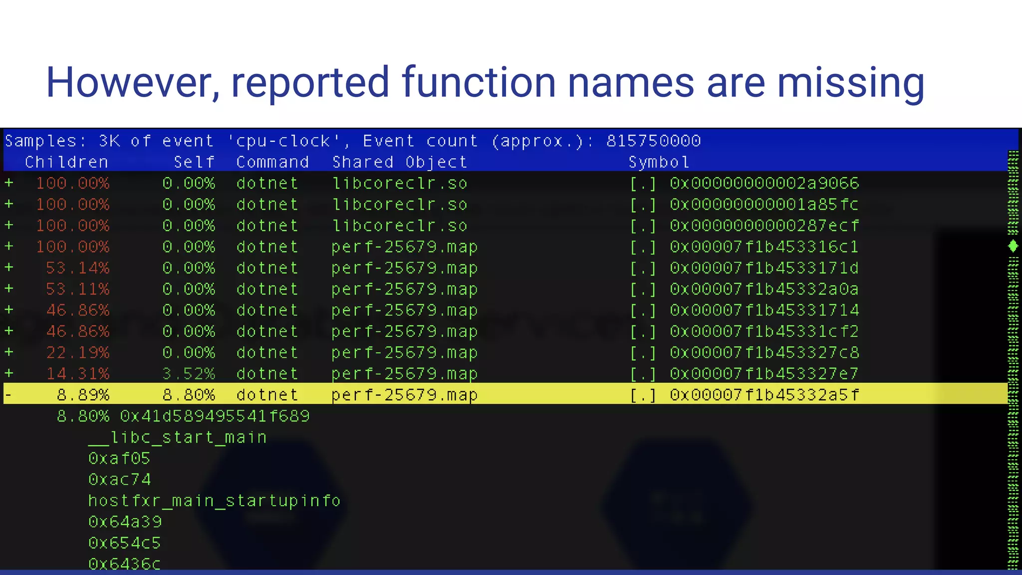This screenshot has width=1022, height=575.
Task: Click symbol 0x00007f1b453327c8
Action: [x=765, y=352]
